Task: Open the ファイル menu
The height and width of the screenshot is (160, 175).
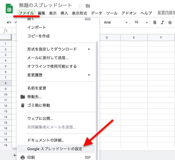Action: pos(26,13)
